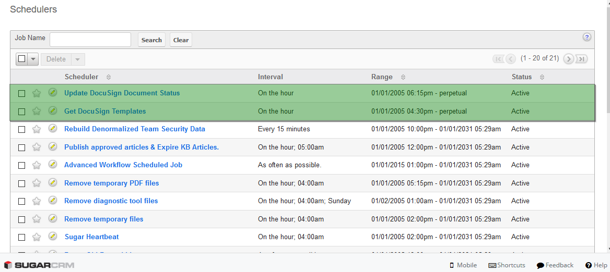
Task: Edit Update DocuSign Document Status via pencil icon
Action: coord(53,92)
